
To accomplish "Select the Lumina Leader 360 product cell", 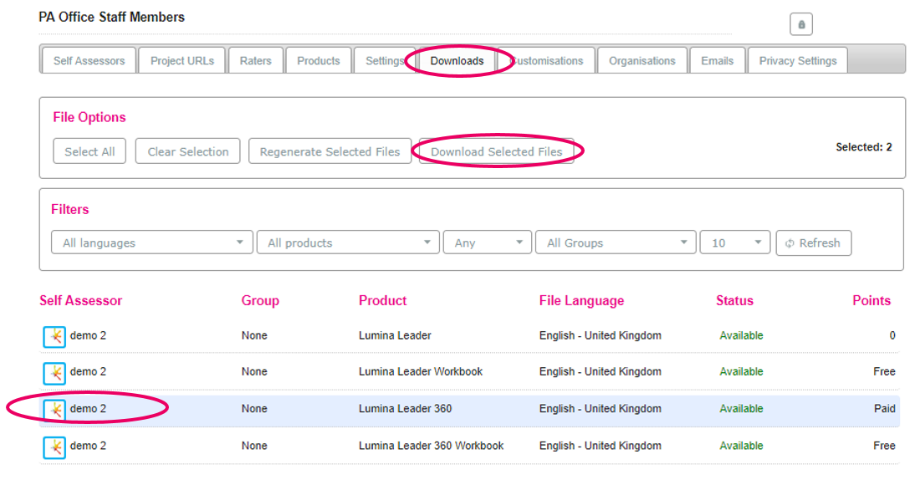I will click(406, 408).
